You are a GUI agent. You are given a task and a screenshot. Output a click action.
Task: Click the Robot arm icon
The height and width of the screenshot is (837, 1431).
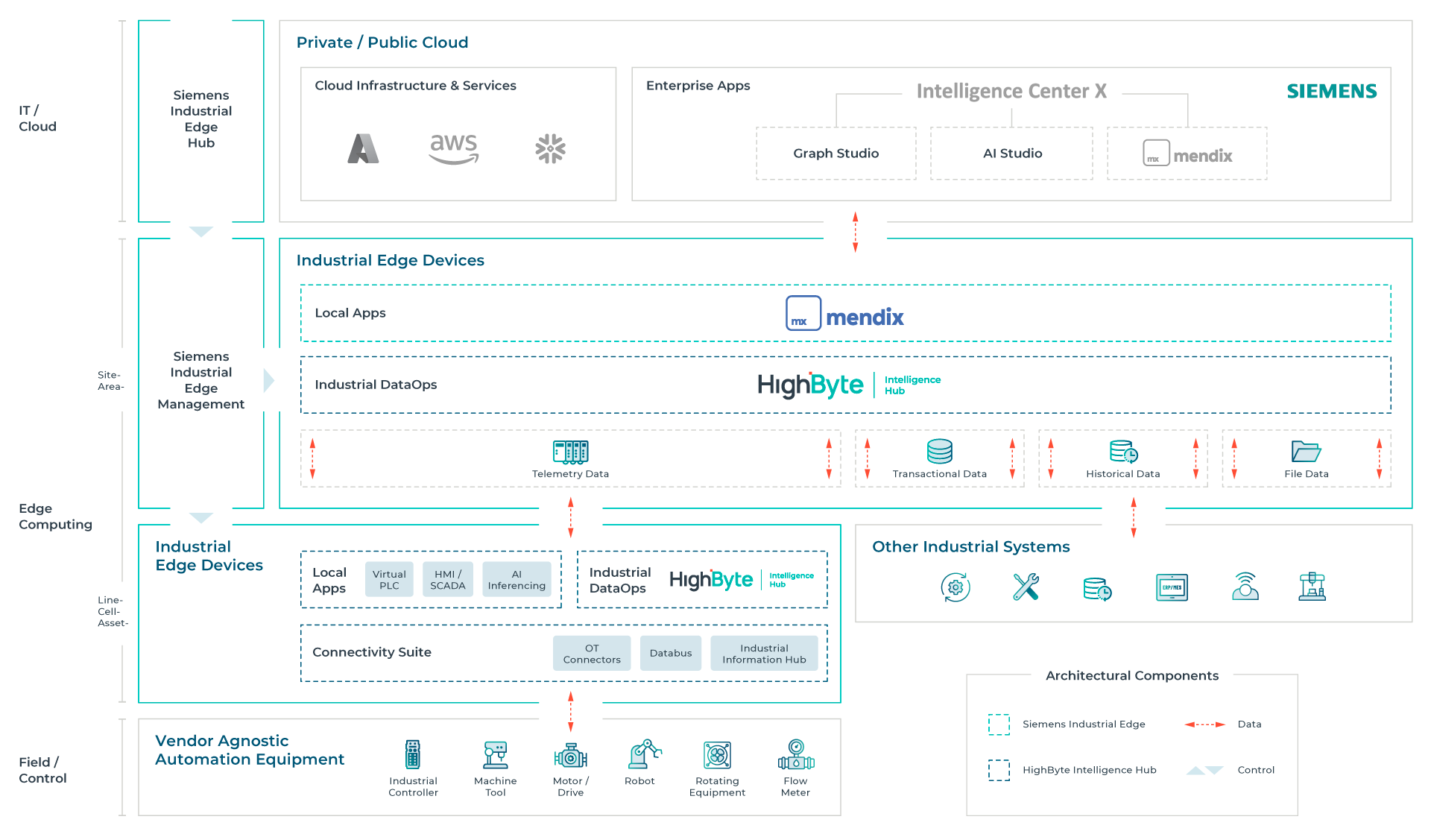[x=644, y=754]
